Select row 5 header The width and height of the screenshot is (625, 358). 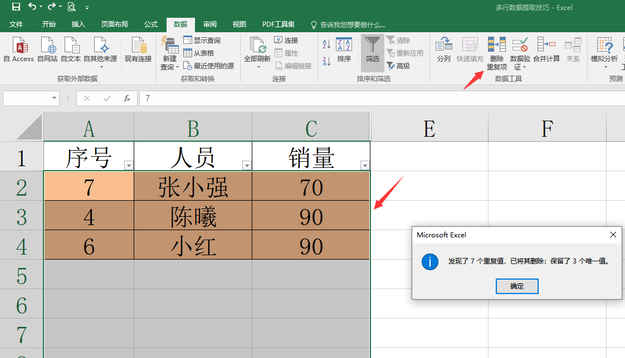pos(22,274)
